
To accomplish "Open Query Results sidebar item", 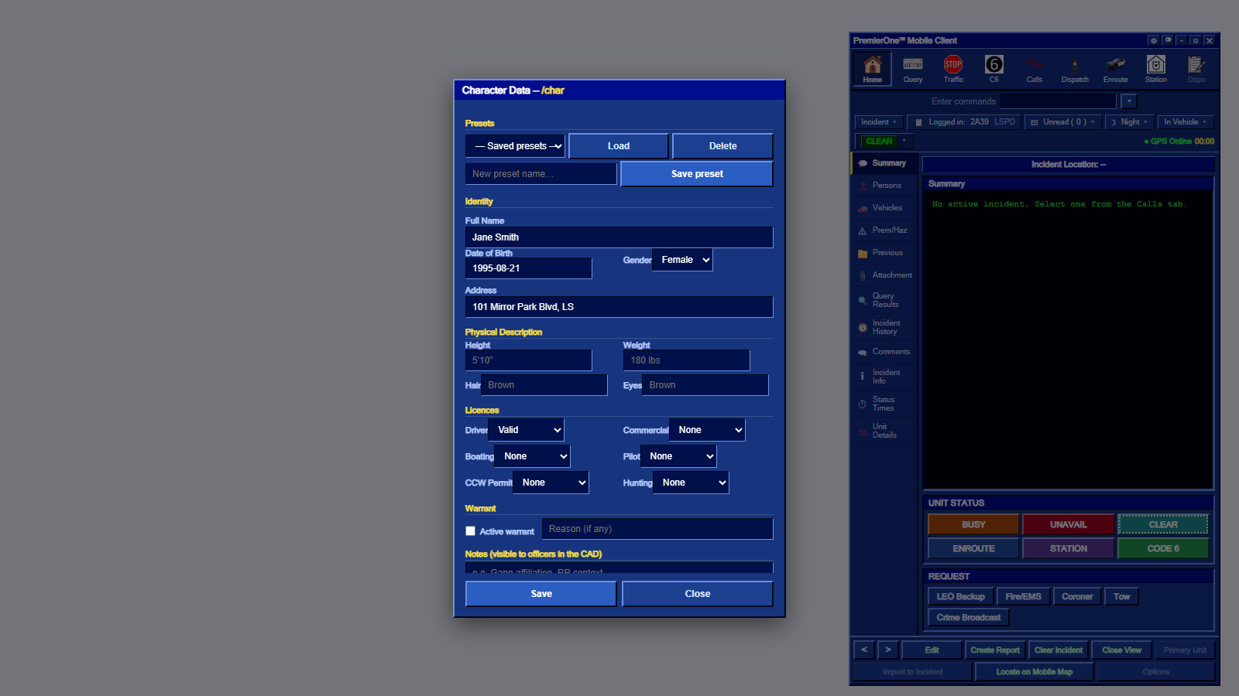I will tap(884, 300).
